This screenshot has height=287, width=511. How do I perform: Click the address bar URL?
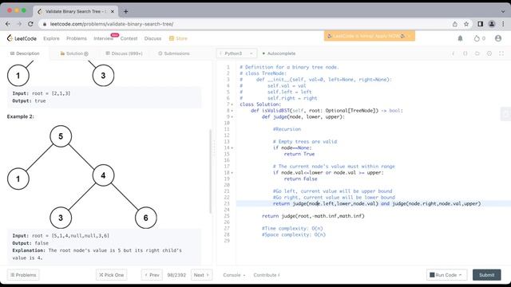[x=112, y=24]
